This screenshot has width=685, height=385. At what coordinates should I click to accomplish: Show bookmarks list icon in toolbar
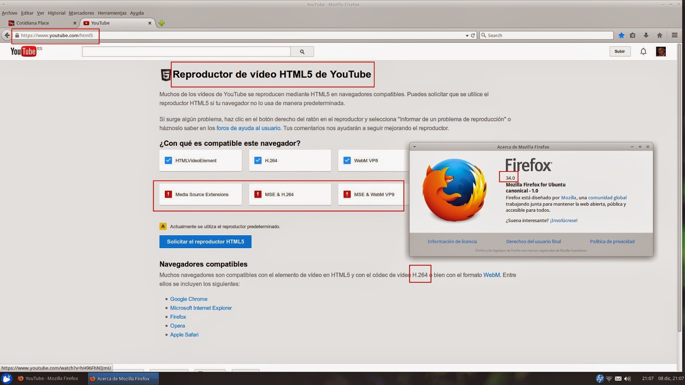(633, 35)
